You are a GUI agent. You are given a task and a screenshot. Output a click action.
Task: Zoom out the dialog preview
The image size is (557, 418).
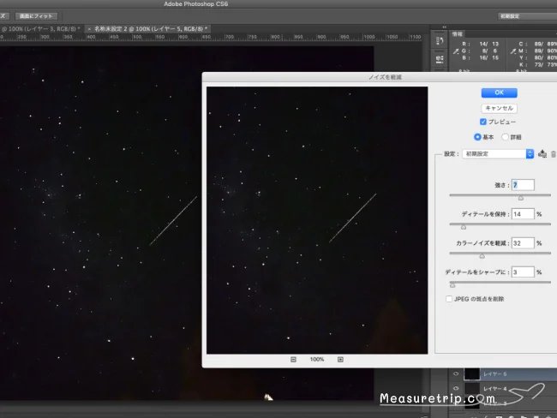coord(293,360)
